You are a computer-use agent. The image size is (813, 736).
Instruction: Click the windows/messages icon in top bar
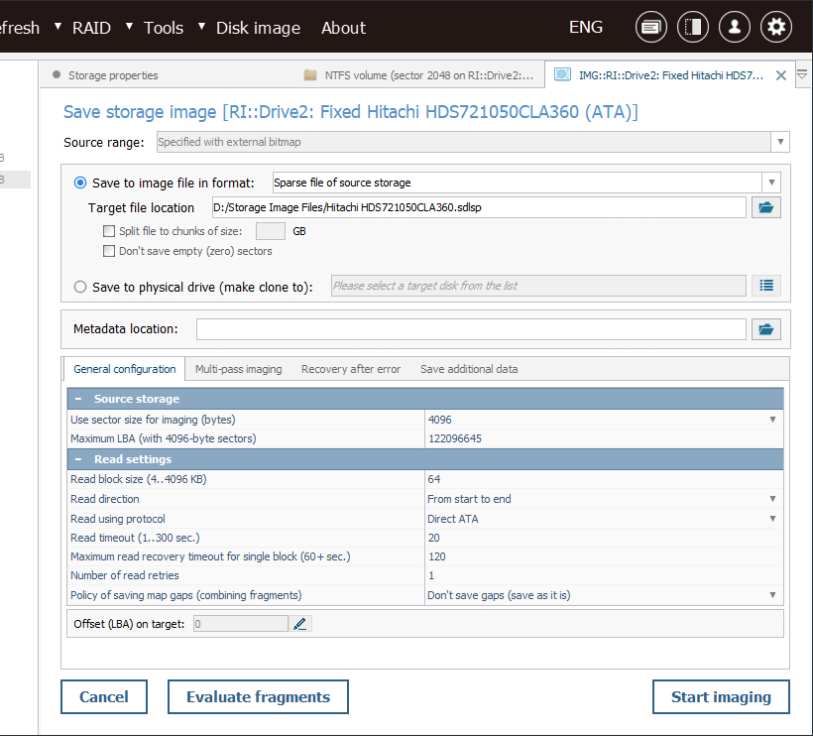[x=651, y=28]
